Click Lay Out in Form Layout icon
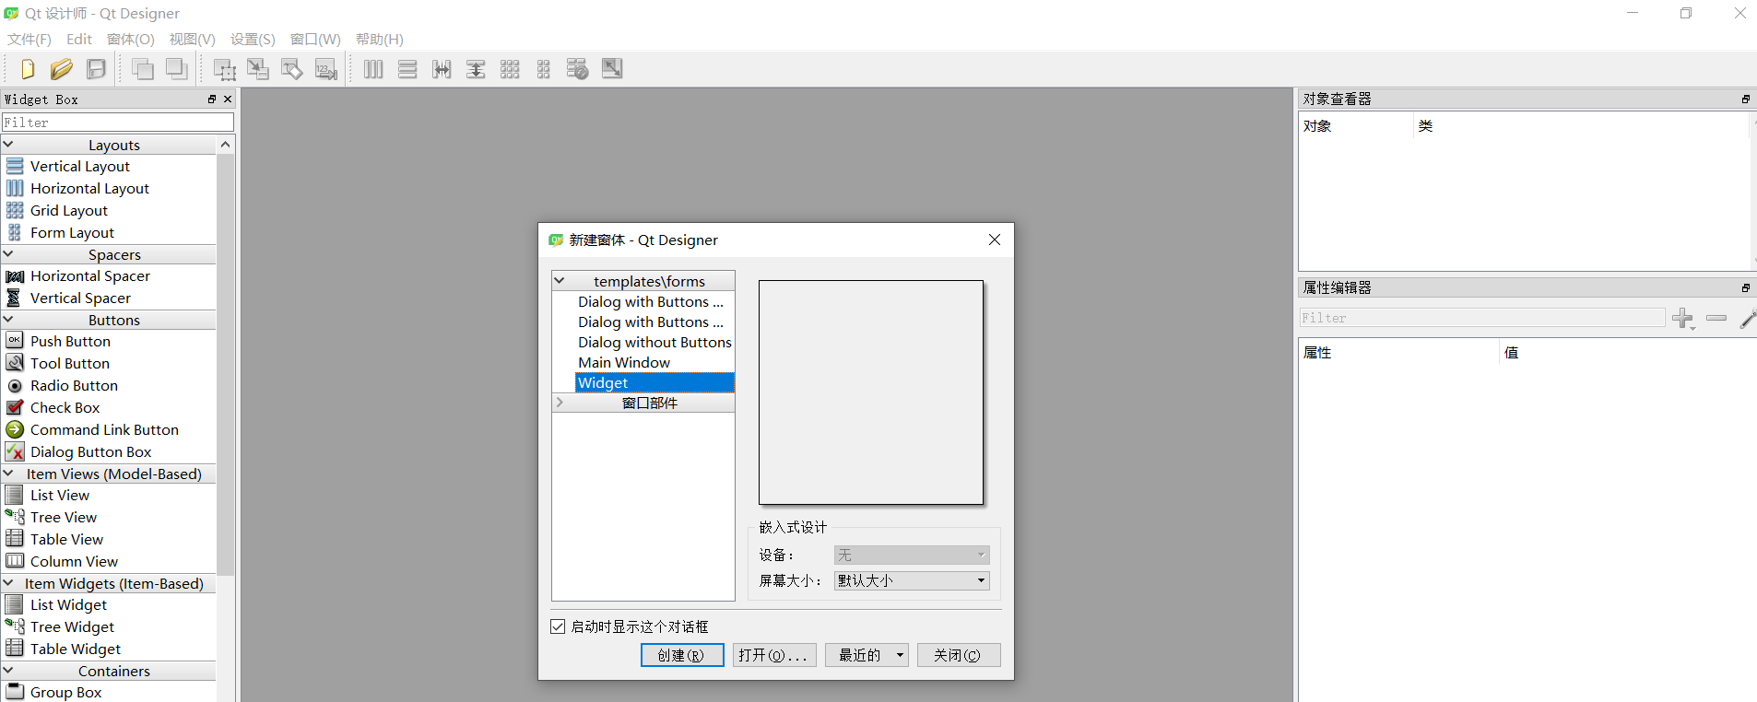The width and height of the screenshot is (1757, 702). pos(544,69)
